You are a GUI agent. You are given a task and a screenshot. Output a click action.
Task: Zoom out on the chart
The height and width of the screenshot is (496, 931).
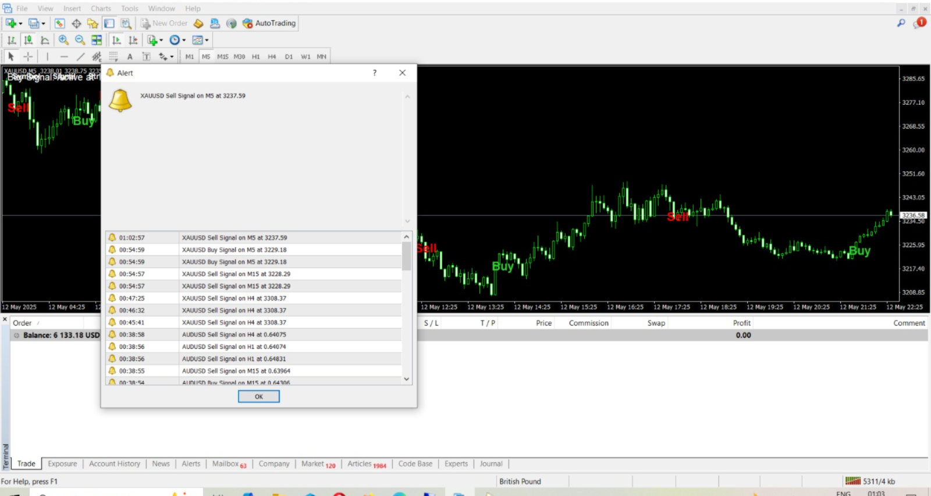click(80, 40)
